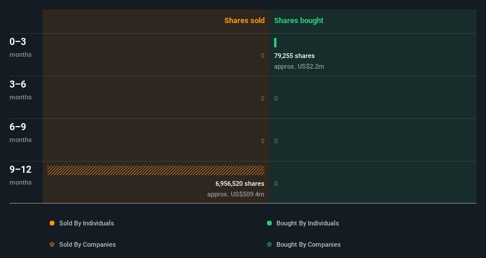Image resolution: width=486 pixels, height=258 pixels.
Task: Select the 0–3 months row label
Action: pos(21,47)
